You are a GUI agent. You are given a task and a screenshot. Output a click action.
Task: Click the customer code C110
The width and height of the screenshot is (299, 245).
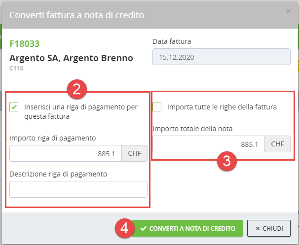[17, 69]
